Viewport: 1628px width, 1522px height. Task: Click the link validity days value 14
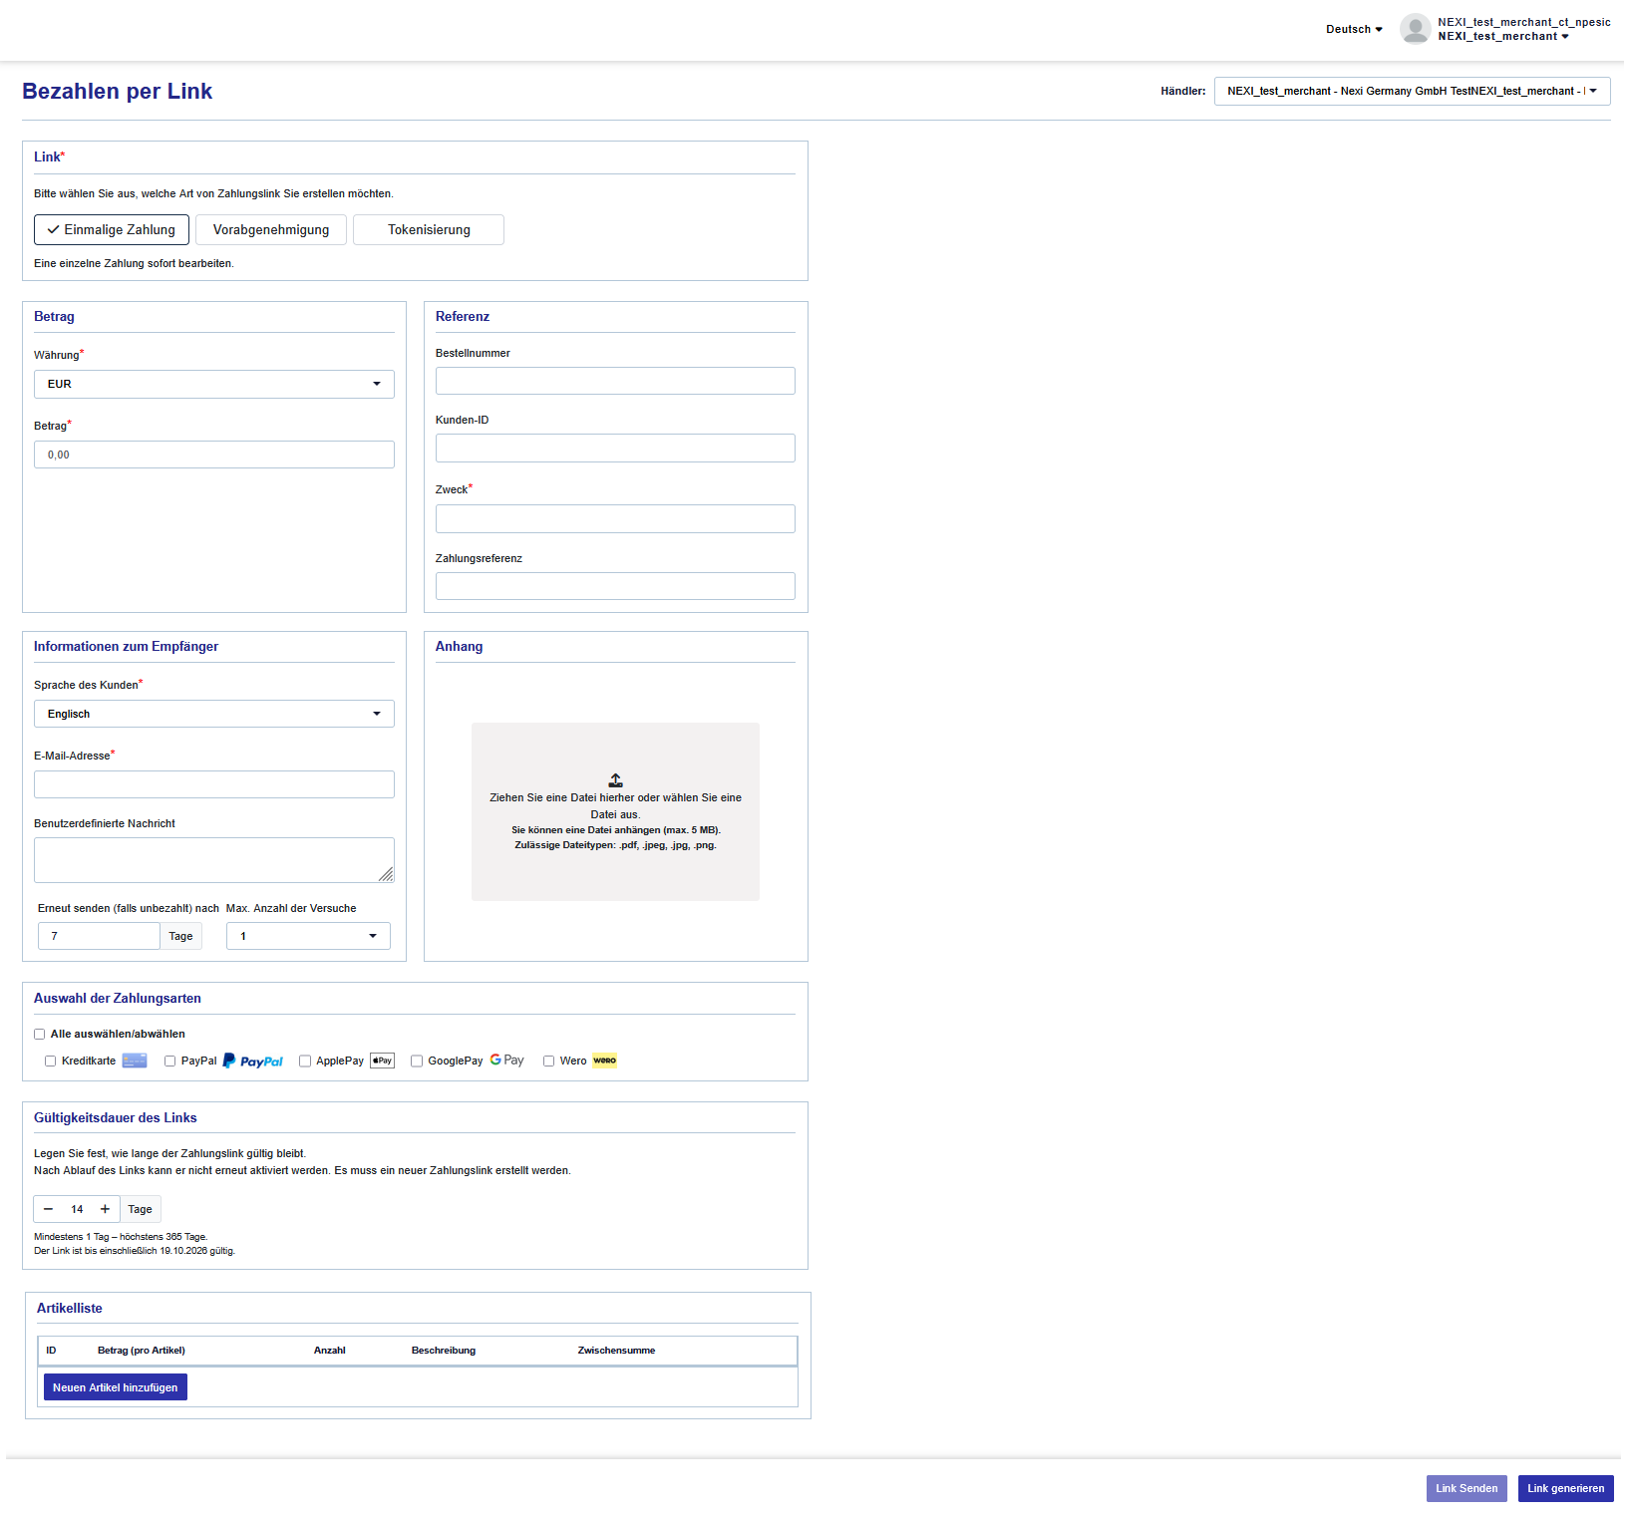click(x=77, y=1209)
